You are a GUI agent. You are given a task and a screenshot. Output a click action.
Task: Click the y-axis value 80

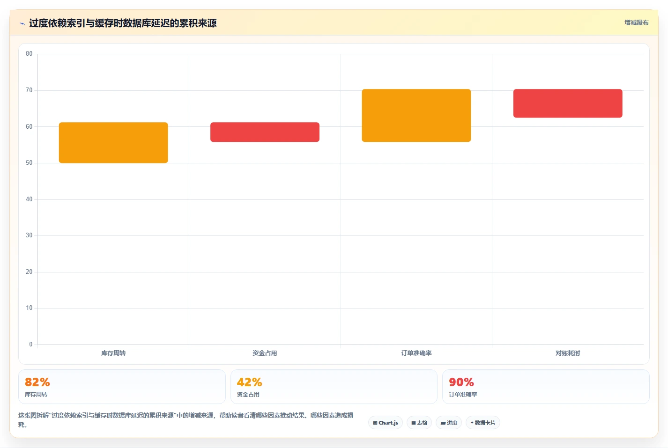29,54
